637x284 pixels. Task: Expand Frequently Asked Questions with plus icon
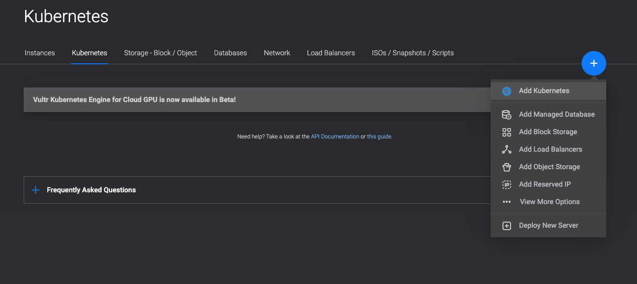[x=35, y=190]
